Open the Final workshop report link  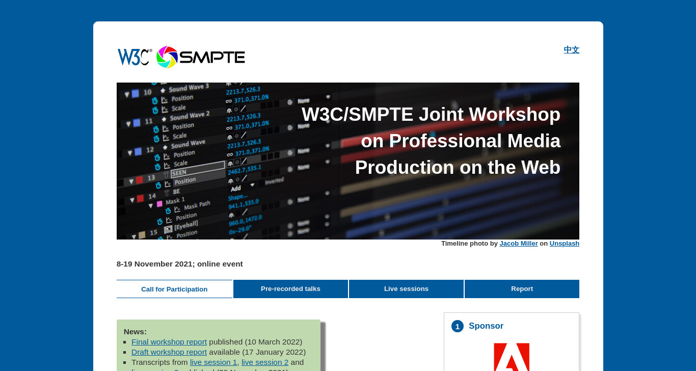[x=169, y=342]
